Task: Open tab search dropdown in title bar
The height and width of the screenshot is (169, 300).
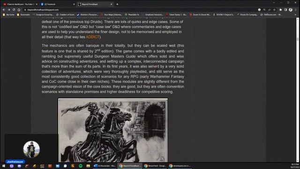Action: 274,2
